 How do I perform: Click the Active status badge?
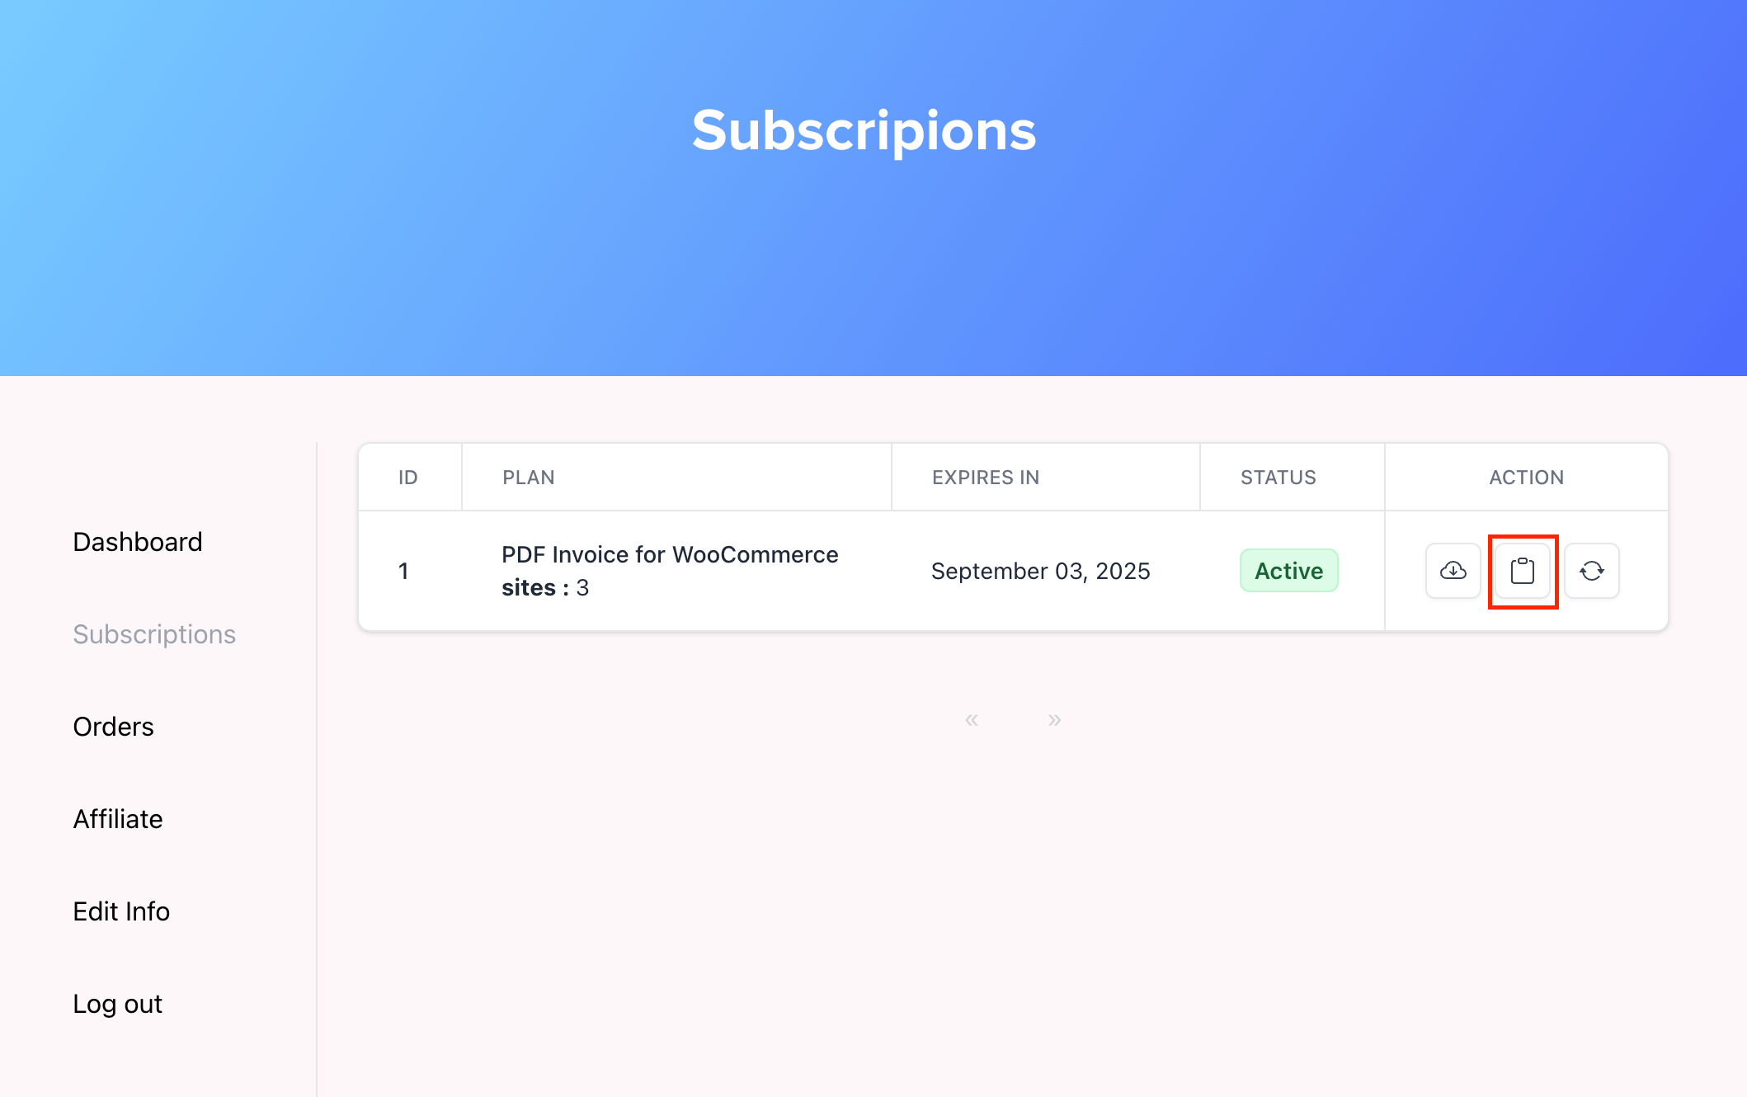coord(1288,572)
